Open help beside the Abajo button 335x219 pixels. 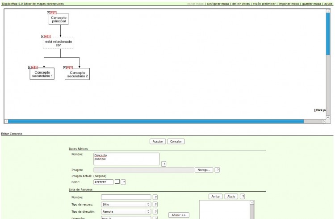(x=242, y=196)
